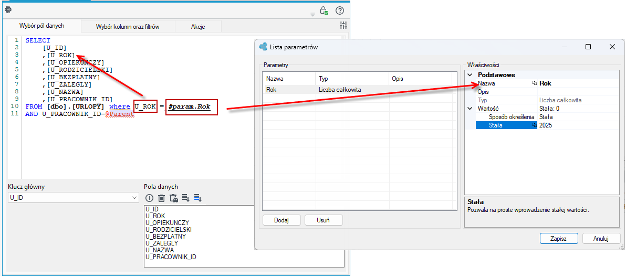This screenshot has height=278, width=626.
Task: Edit the Stała value 2025
Action: coord(579,125)
